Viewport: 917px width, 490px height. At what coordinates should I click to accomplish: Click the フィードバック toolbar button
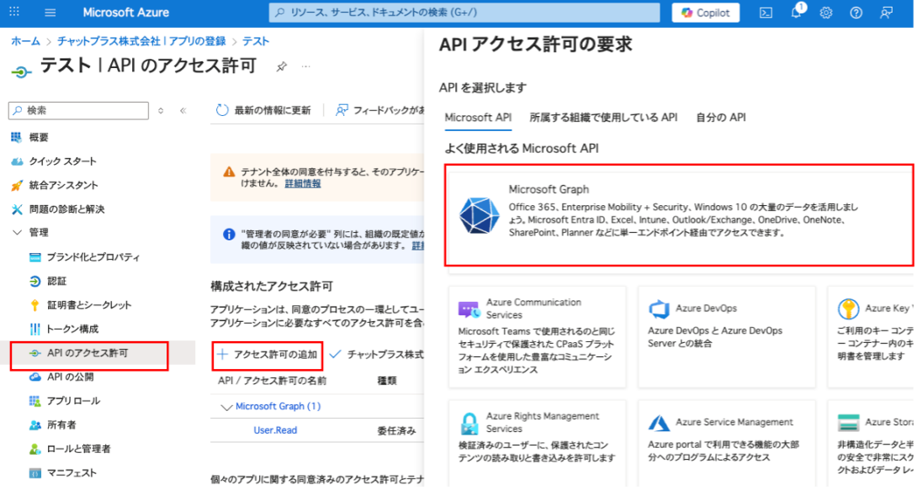(x=379, y=110)
